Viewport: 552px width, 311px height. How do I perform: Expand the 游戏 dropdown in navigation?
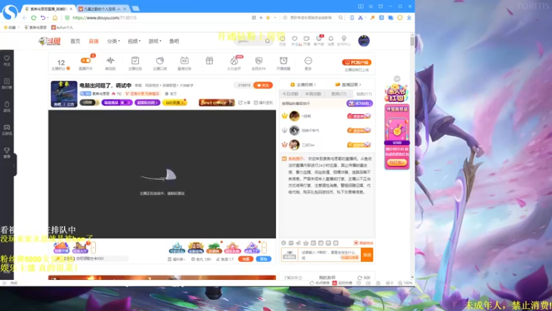(155, 41)
